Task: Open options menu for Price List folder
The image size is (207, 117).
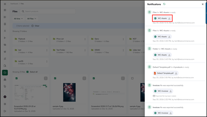Action: click(85, 39)
